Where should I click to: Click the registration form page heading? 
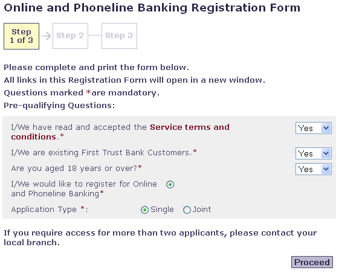(x=152, y=8)
